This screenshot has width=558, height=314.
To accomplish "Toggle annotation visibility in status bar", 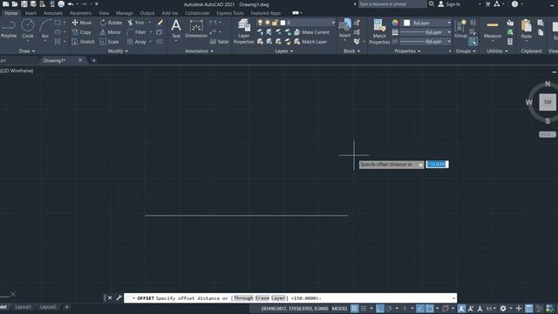I will [461, 308].
